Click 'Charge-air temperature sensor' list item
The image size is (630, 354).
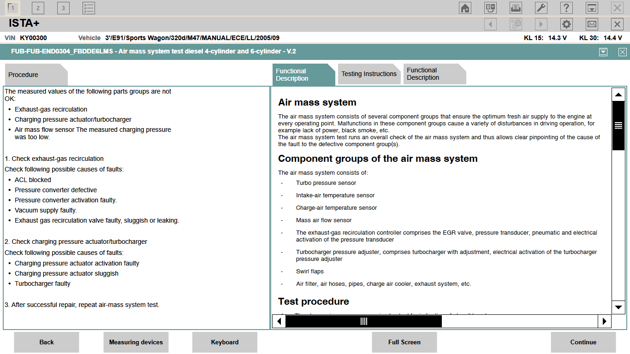point(337,208)
